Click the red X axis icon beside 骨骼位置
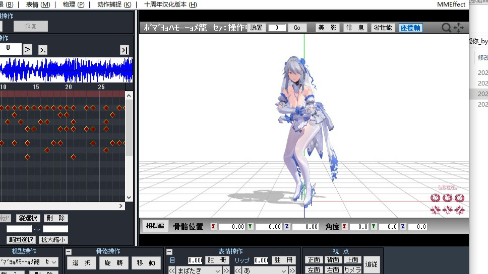 point(213,227)
